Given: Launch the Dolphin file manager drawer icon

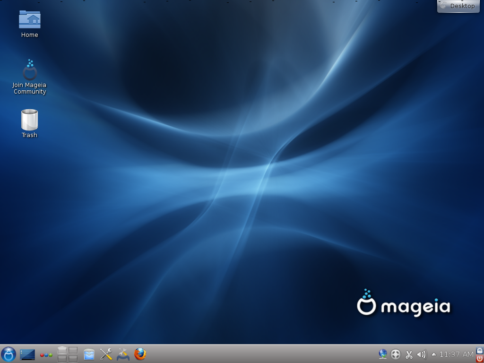Looking at the screenshot, I should pyautogui.click(x=89, y=354).
